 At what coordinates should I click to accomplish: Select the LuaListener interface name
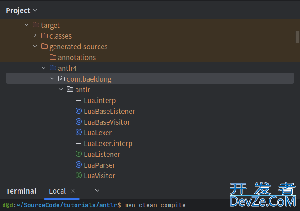pos(102,155)
